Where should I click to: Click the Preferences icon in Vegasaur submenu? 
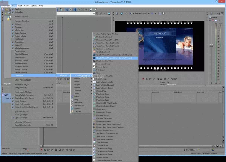[72, 105]
